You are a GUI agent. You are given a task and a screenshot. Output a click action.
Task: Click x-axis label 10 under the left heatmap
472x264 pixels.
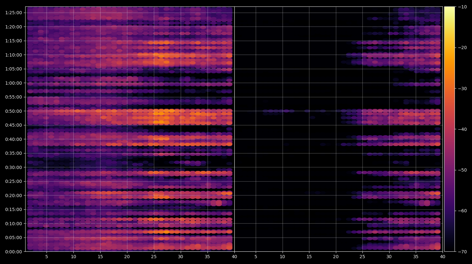pos(73,257)
